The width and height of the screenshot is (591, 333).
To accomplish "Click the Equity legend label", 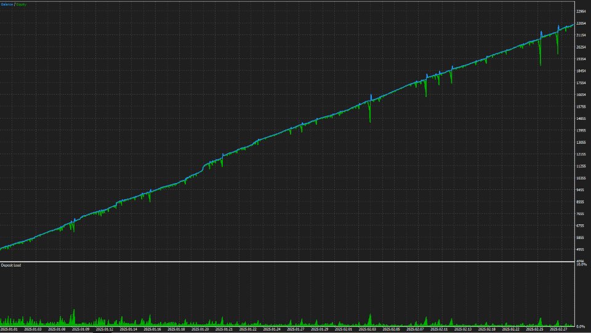I will pyautogui.click(x=21, y=4).
